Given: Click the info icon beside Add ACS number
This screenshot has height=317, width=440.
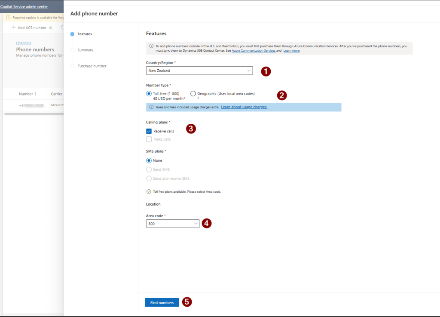Looking at the screenshot, I should click(x=51, y=28).
